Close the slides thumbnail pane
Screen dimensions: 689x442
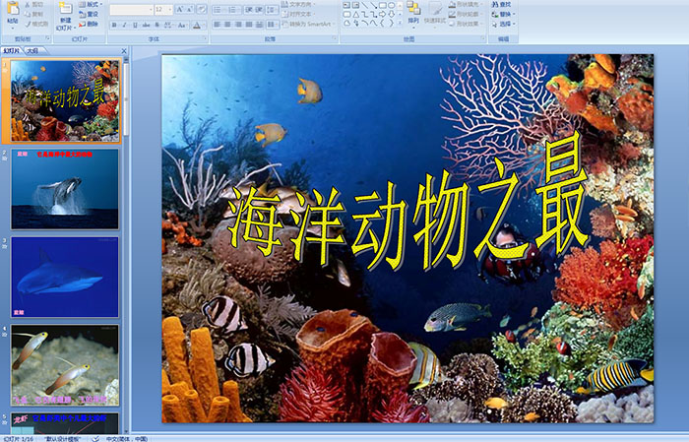click(124, 51)
